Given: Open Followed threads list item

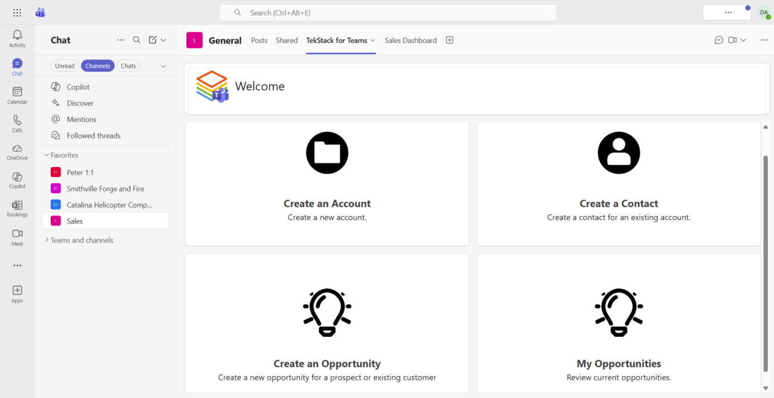Looking at the screenshot, I should (105, 136).
